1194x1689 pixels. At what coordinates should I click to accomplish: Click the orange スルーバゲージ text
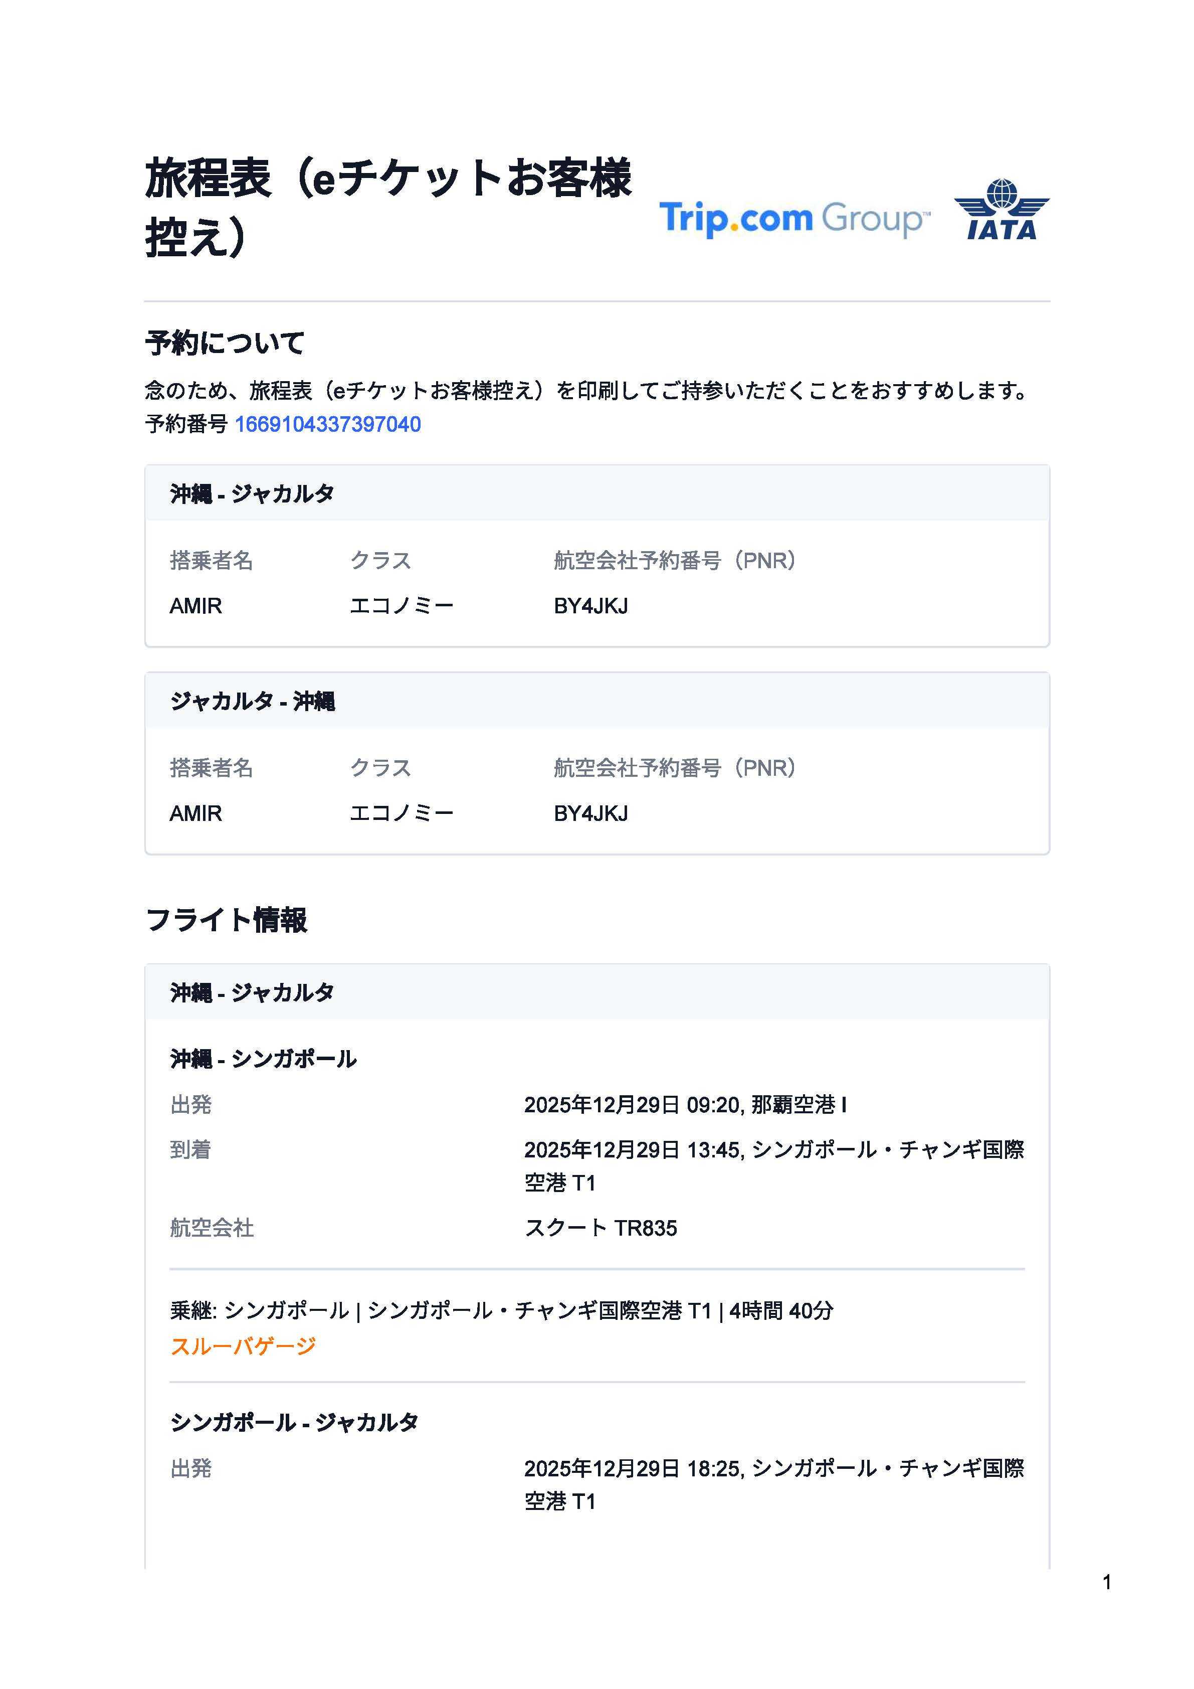243,1345
